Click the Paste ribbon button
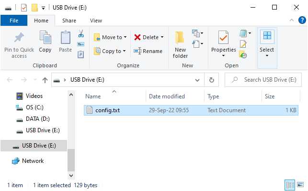308x191 pixels. click(x=66, y=42)
